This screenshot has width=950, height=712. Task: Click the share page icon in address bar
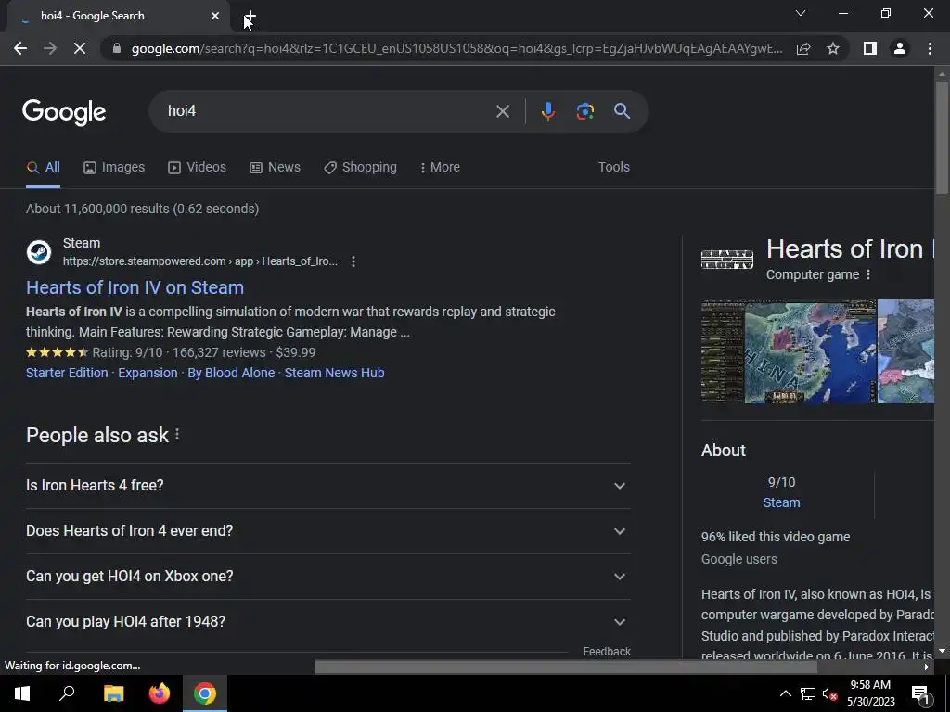pos(803,48)
